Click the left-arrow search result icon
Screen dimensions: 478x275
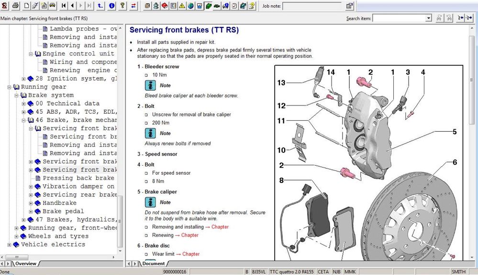coord(461,18)
